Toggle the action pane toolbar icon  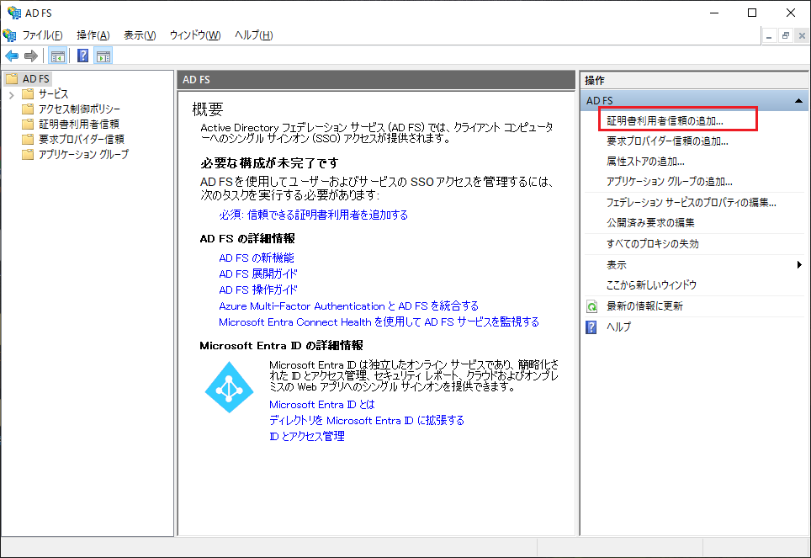(x=103, y=56)
